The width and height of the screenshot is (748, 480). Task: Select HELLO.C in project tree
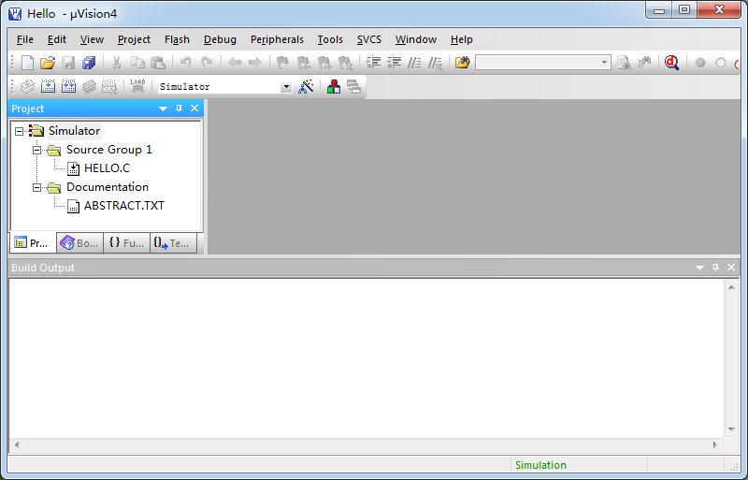107,168
